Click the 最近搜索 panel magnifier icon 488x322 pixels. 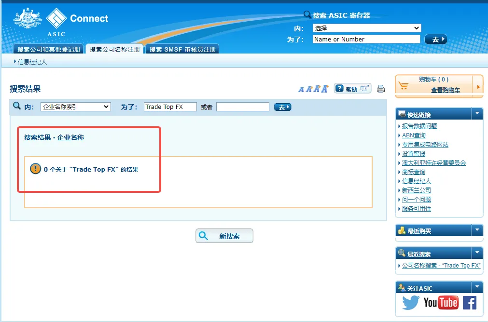(402, 253)
